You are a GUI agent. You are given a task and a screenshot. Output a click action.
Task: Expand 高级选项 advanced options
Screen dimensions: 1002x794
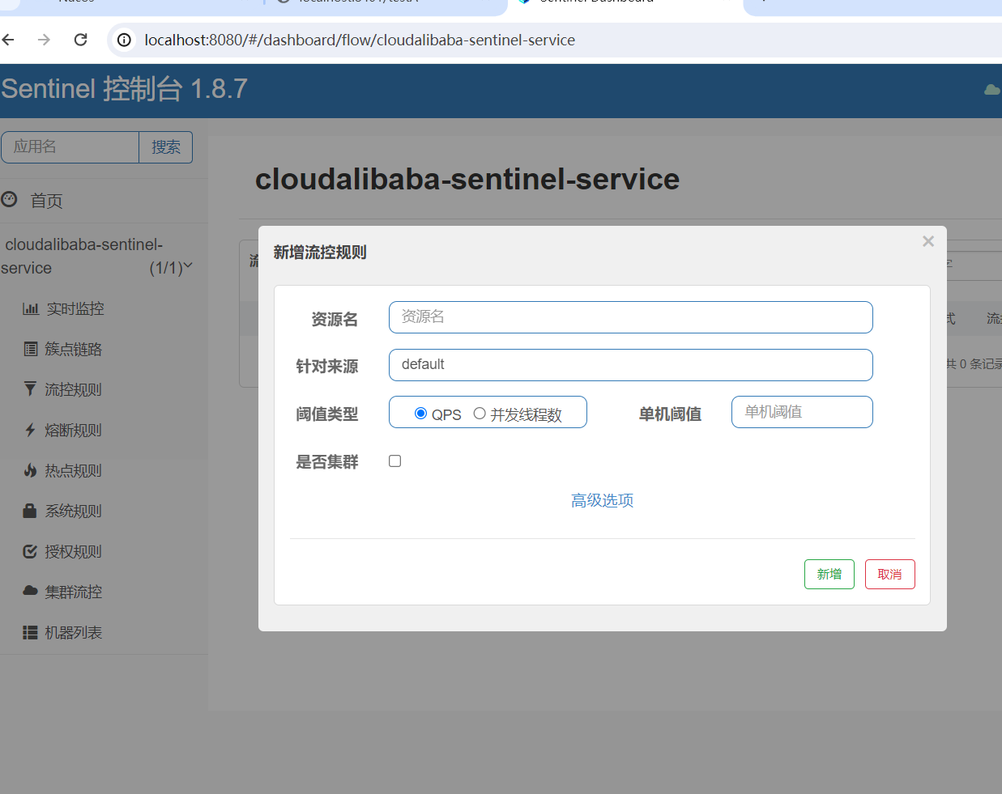click(602, 500)
